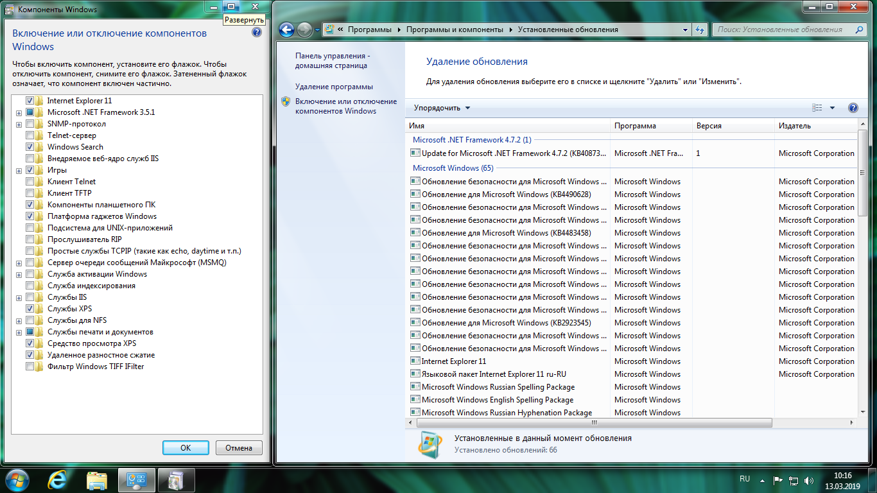Uncheck the Службы XPS checkbox
The image size is (877, 493).
tap(30, 309)
